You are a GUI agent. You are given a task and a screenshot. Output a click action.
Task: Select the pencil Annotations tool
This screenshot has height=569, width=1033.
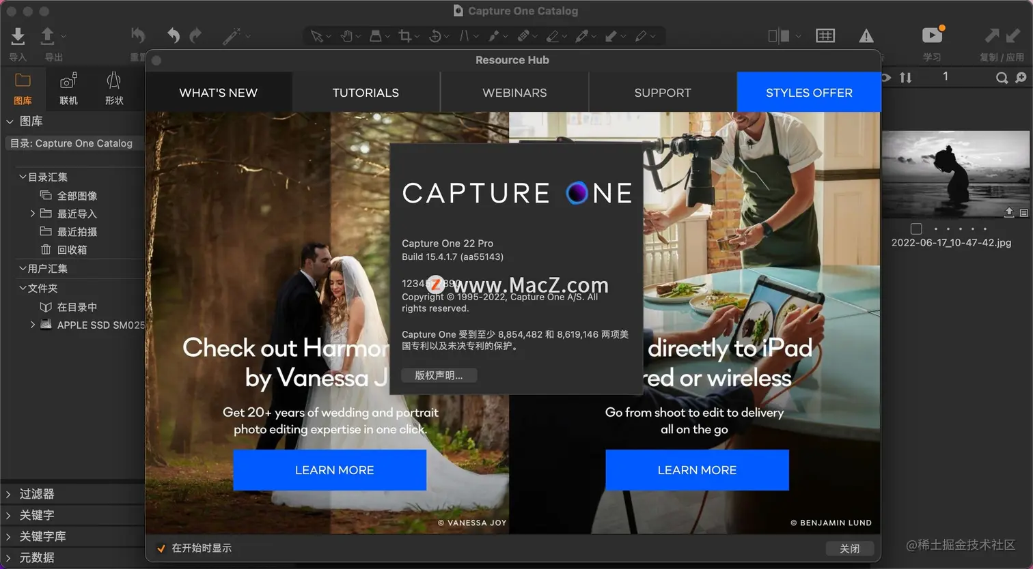click(641, 35)
